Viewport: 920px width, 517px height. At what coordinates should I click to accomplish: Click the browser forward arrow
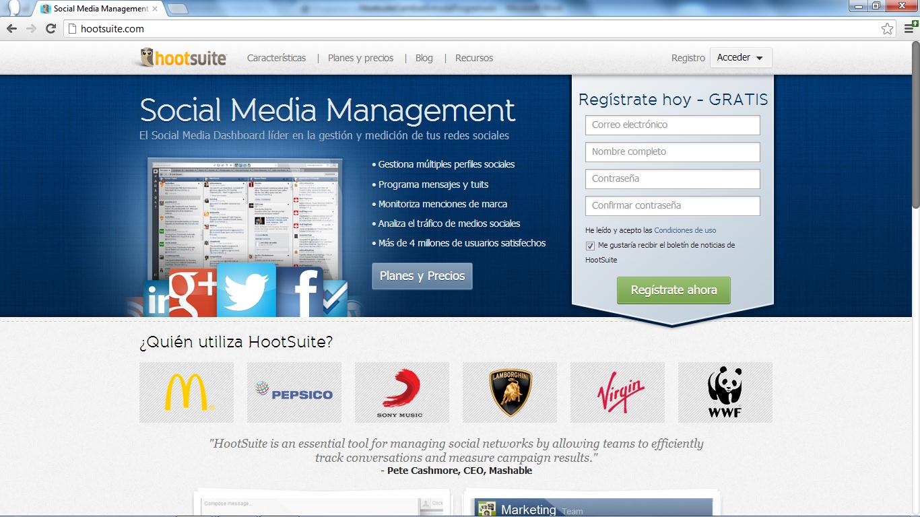point(30,28)
